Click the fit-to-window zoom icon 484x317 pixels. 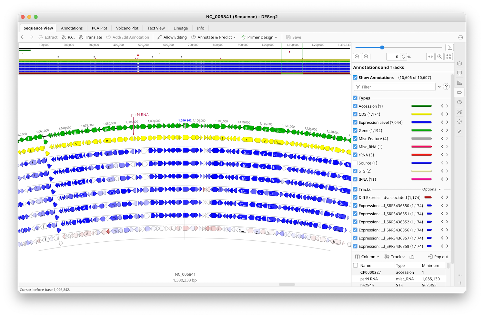(449, 57)
